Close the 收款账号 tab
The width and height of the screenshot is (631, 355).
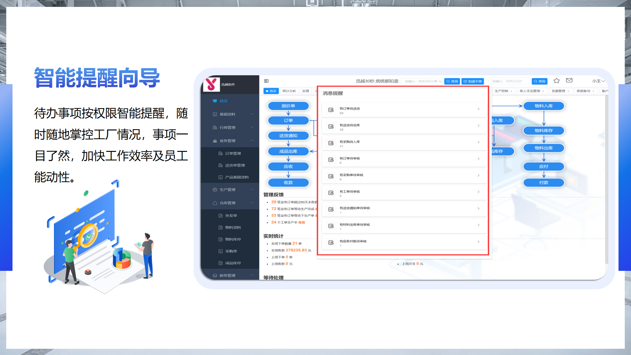click(x=593, y=91)
